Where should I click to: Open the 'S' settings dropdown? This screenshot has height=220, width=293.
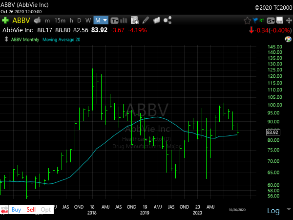(271, 21)
